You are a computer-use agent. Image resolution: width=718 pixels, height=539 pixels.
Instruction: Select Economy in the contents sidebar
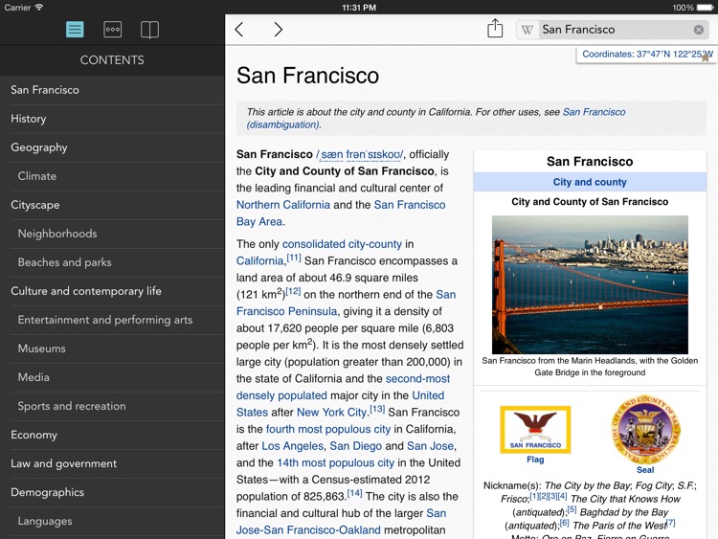34,435
